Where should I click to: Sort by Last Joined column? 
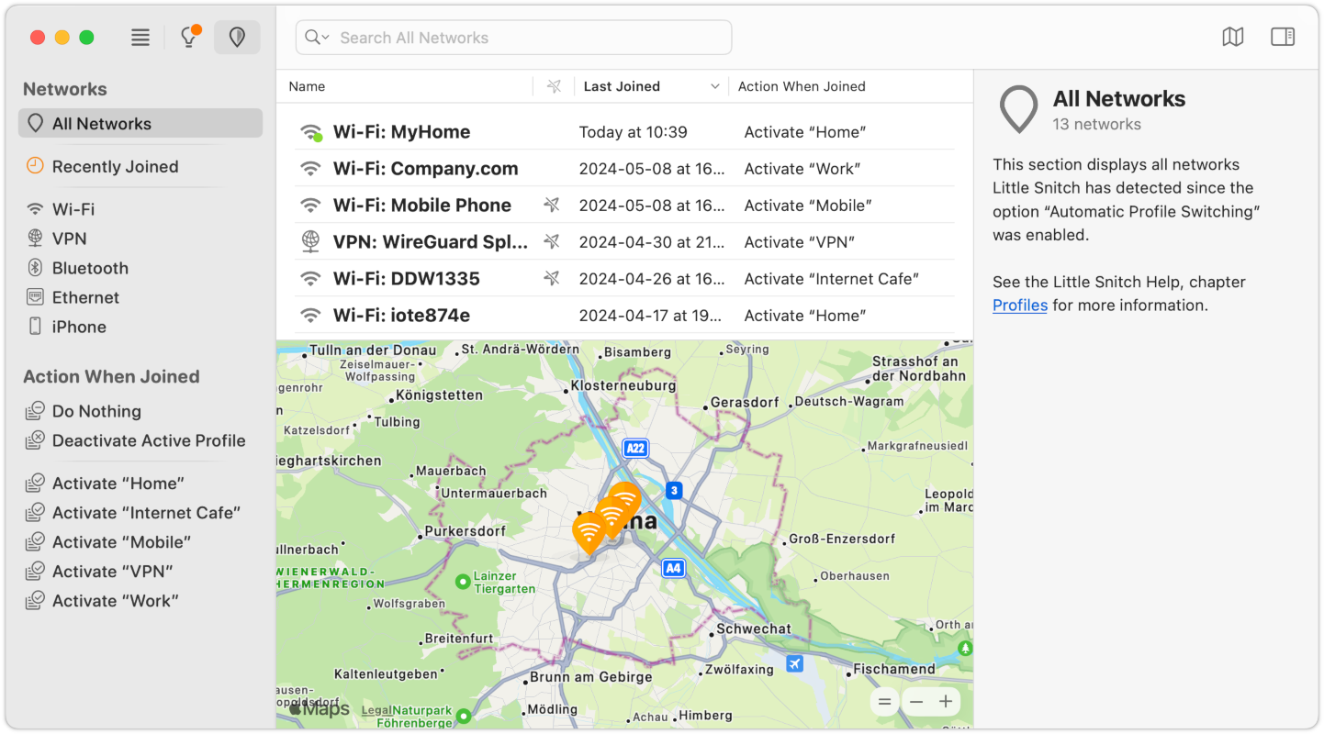click(x=651, y=86)
